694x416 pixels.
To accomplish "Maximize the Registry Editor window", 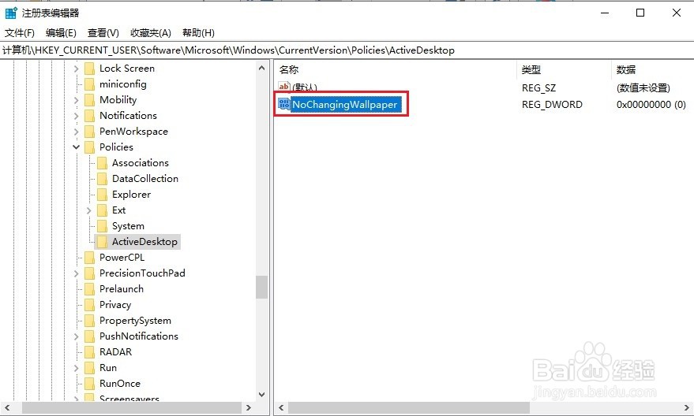I will (640, 13).
